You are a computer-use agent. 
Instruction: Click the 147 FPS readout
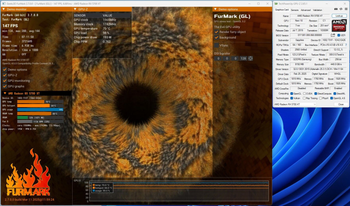[10, 26]
